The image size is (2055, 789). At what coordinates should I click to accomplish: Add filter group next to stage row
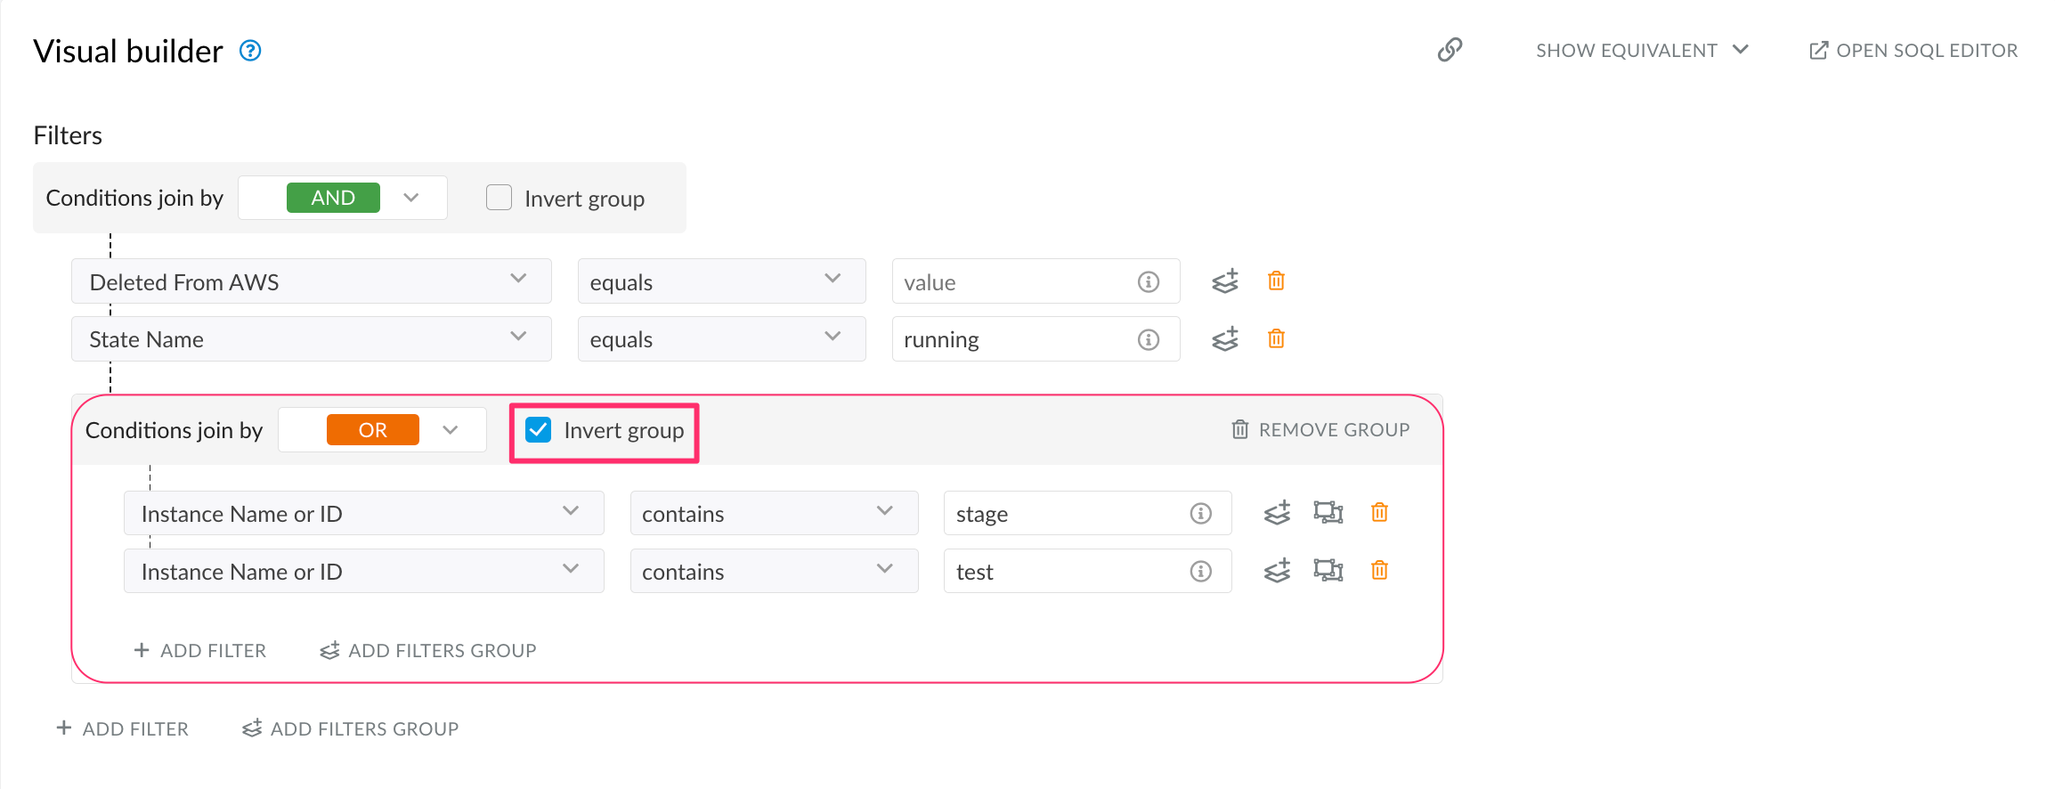[1277, 513]
